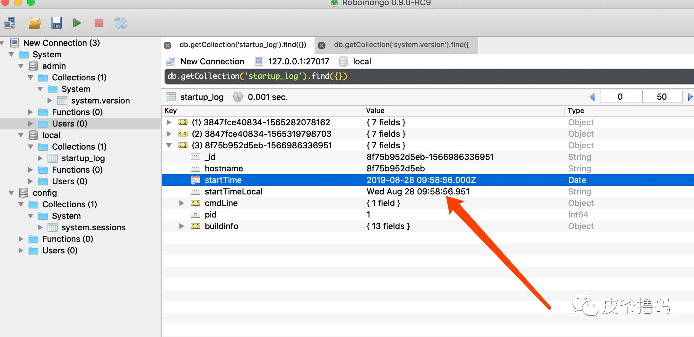Save script using the floppy disk icon

[x=56, y=23]
